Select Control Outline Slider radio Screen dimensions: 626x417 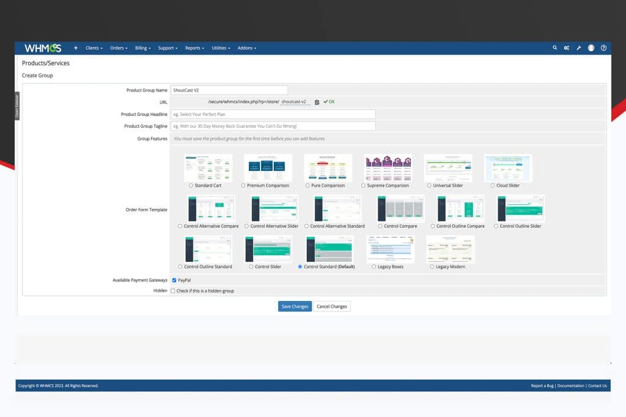(496, 226)
